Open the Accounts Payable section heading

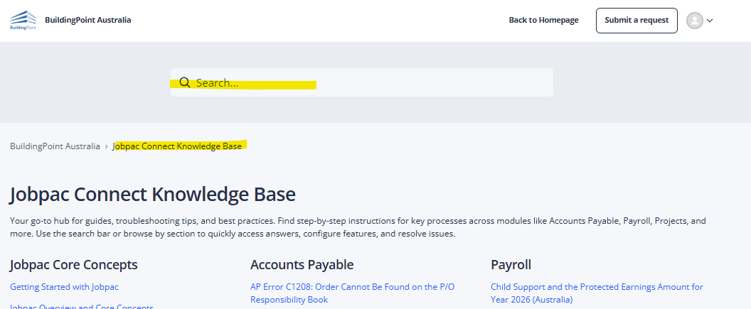click(x=302, y=265)
